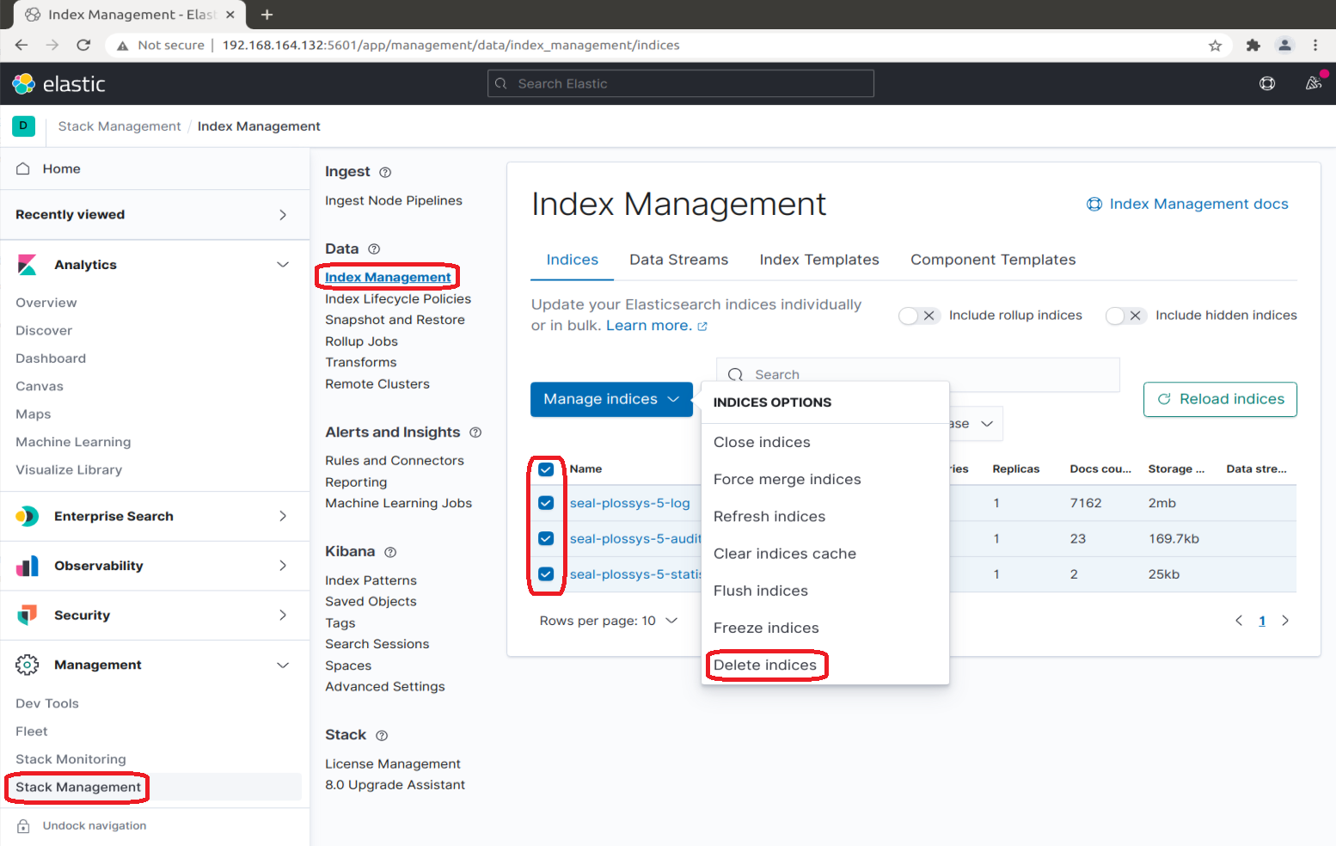Click the Undock navigation lock icon
This screenshot has width=1336, height=846.
tap(24, 825)
